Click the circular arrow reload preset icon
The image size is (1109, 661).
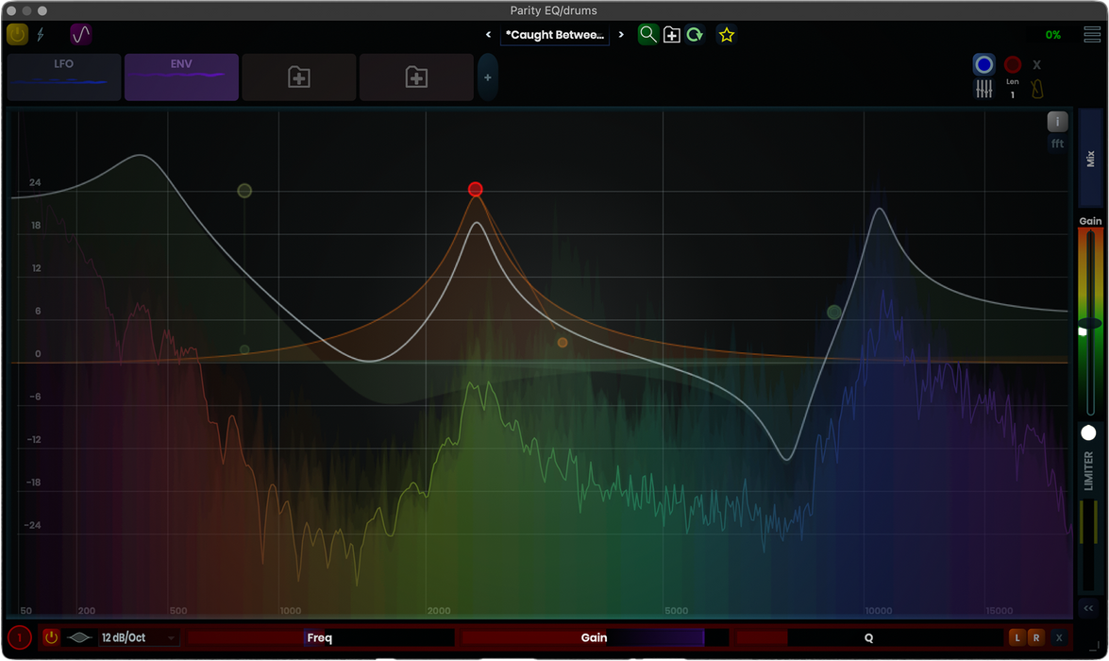695,35
